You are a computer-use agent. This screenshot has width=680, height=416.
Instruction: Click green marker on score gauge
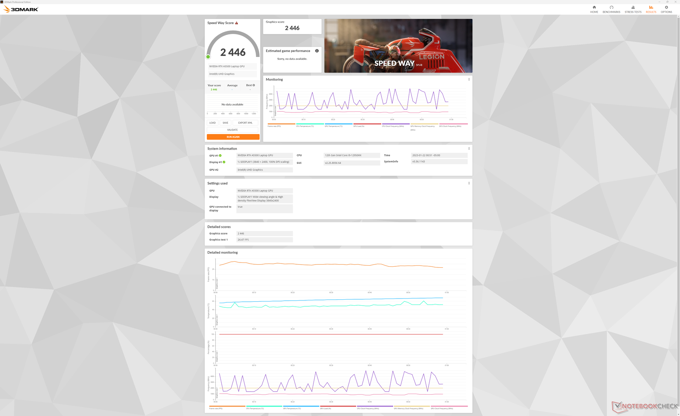208,57
